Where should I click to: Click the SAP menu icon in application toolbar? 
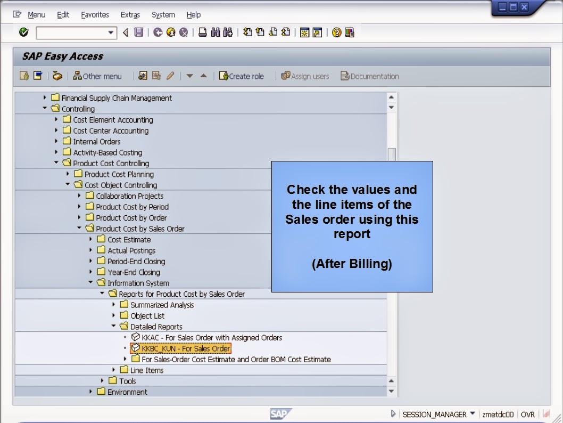coord(38,76)
